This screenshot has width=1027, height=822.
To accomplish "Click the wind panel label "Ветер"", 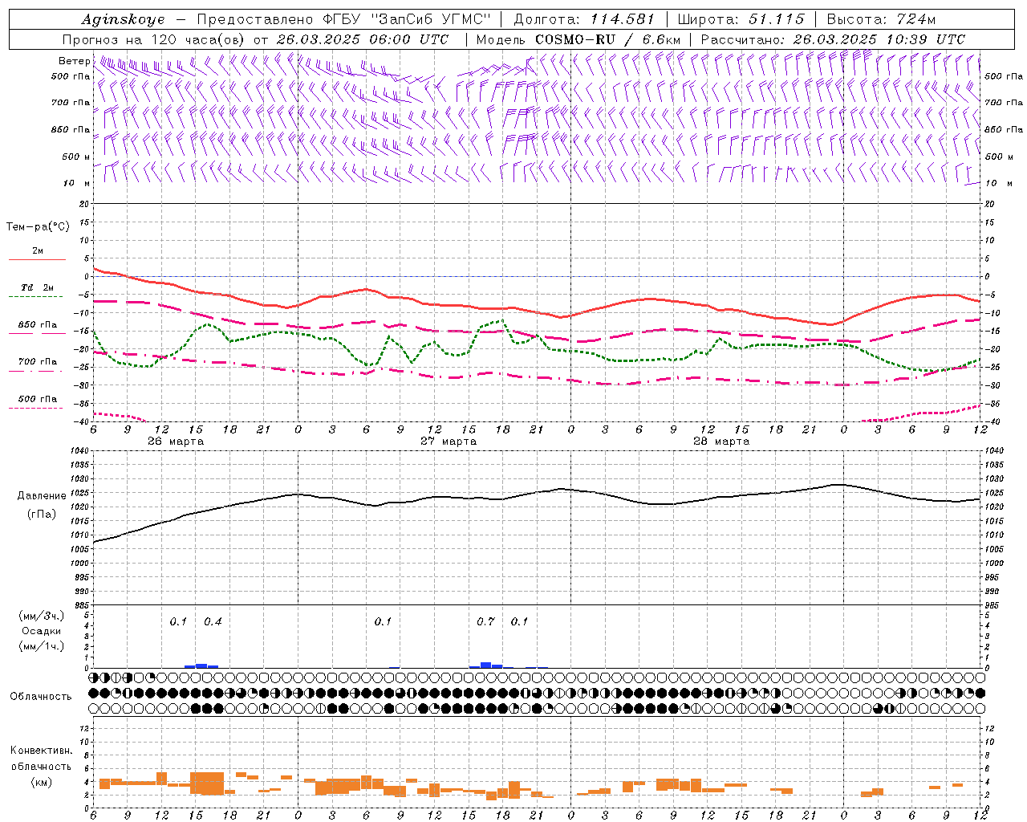I will click(75, 61).
